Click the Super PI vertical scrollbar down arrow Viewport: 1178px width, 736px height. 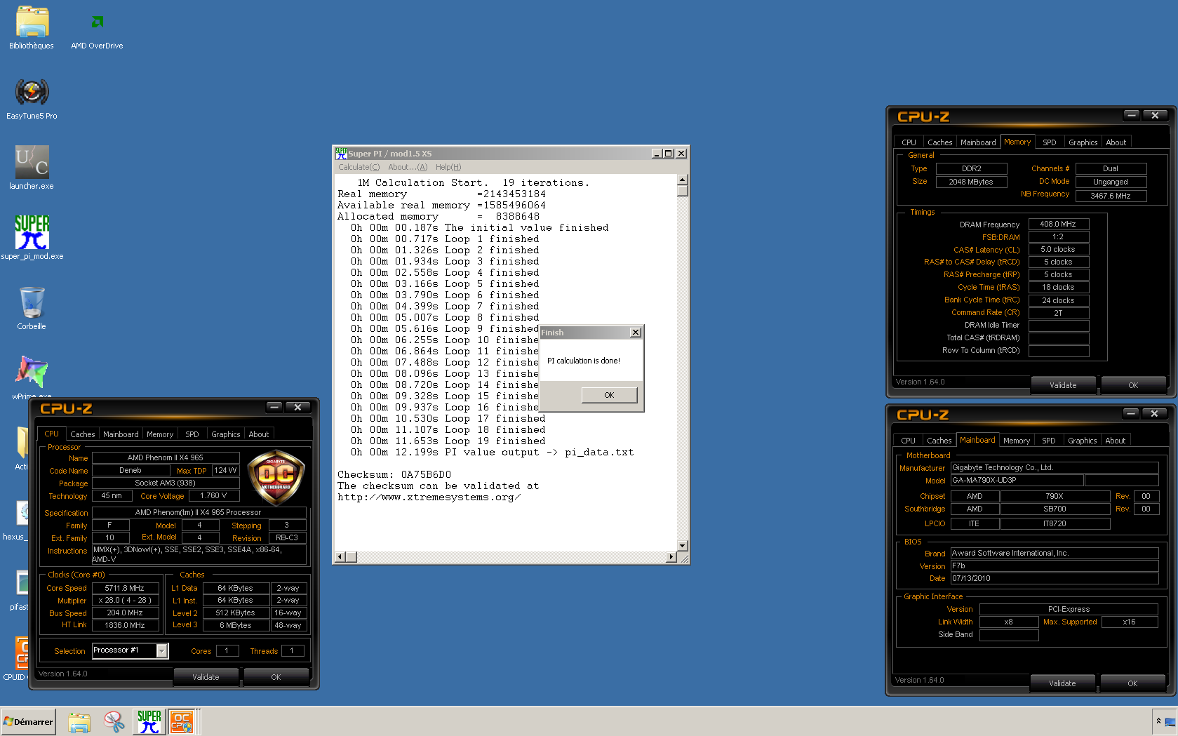[682, 546]
